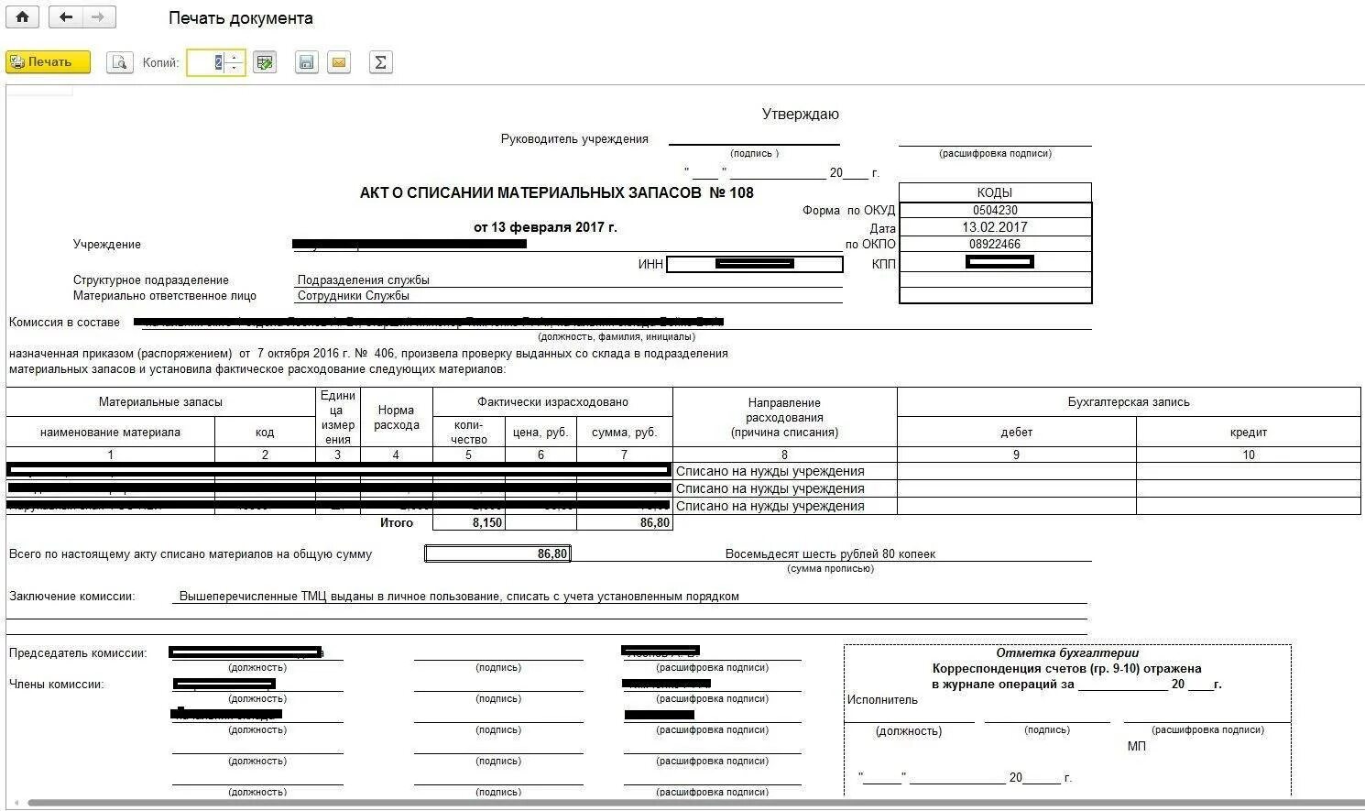Click the Руководитель учреждения label

click(574, 139)
